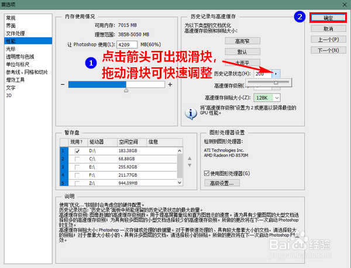Open the history states (H) arrow popup
The image size is (351, 268).
click(x=276, y=74)
